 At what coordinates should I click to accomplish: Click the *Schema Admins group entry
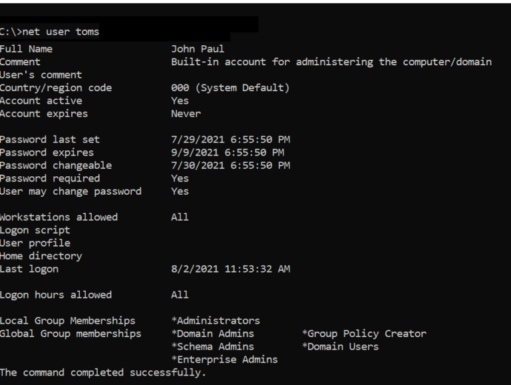(212, 346)
